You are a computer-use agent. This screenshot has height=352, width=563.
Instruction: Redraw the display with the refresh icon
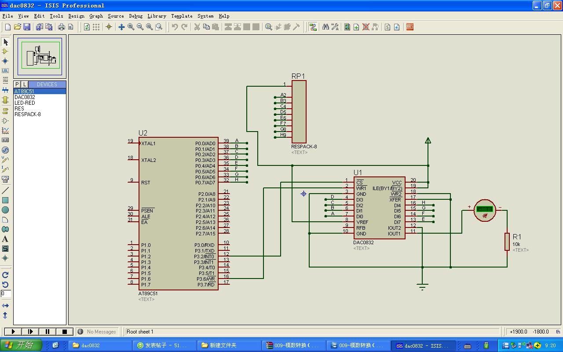87,27
